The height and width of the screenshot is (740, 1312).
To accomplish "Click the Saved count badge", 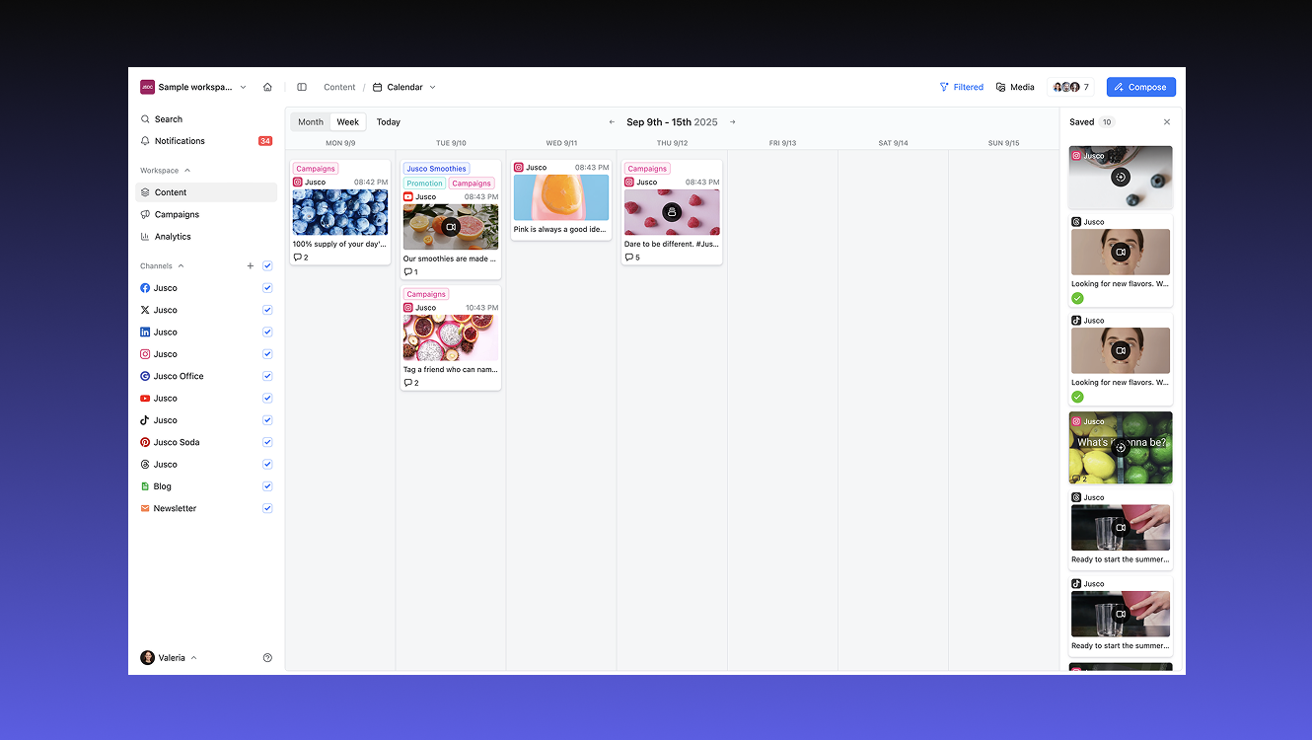I will click(x=1107, y=122).
